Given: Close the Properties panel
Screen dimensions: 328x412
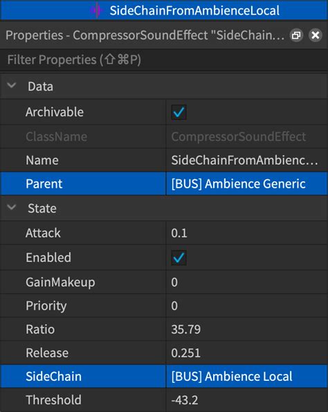Looking at the screenshot, I should pos(315,35).
